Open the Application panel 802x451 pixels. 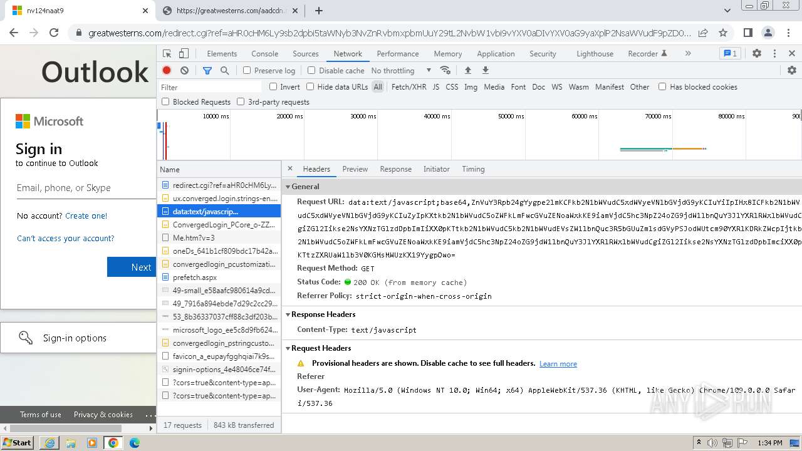point(496,54)
